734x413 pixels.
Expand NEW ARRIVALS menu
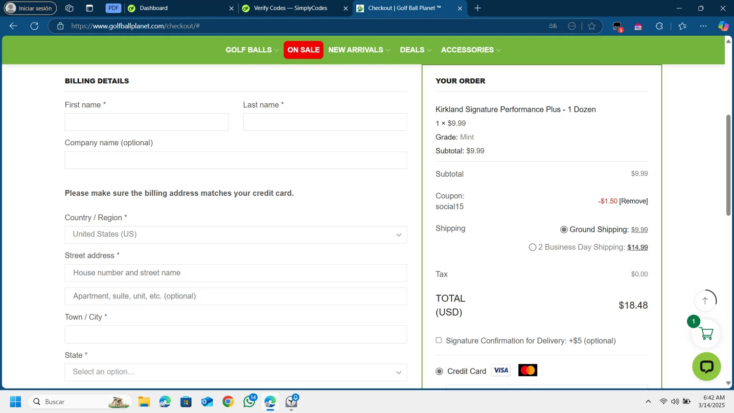[x=359, y=50]
